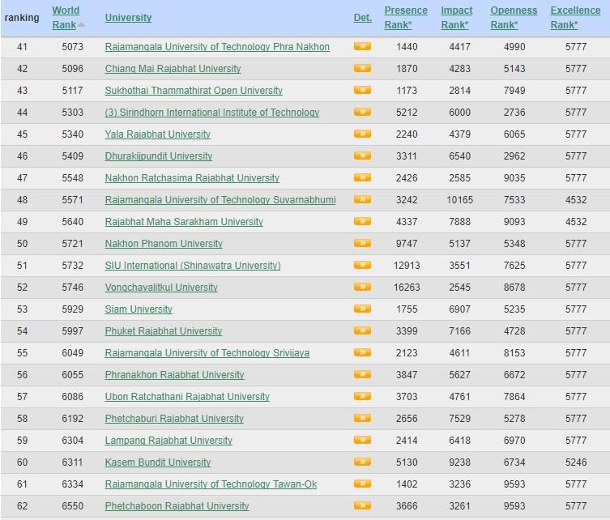610x520 pixels.
Task: Open details icon for Phranakhon Rajabhat University
Action: tap(362, 374)
